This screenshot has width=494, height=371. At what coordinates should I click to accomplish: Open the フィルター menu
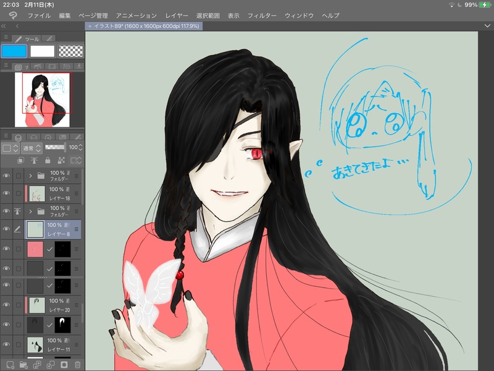tap(262, 15)
